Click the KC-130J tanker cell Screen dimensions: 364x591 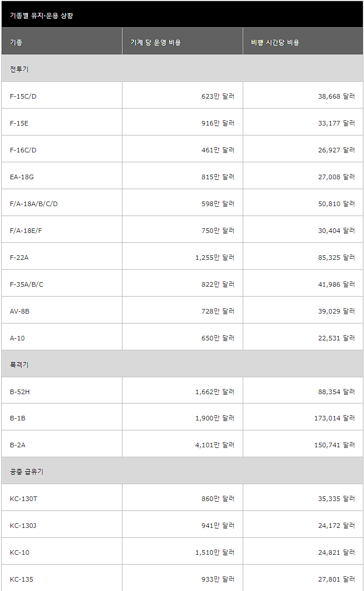(23, 525)
